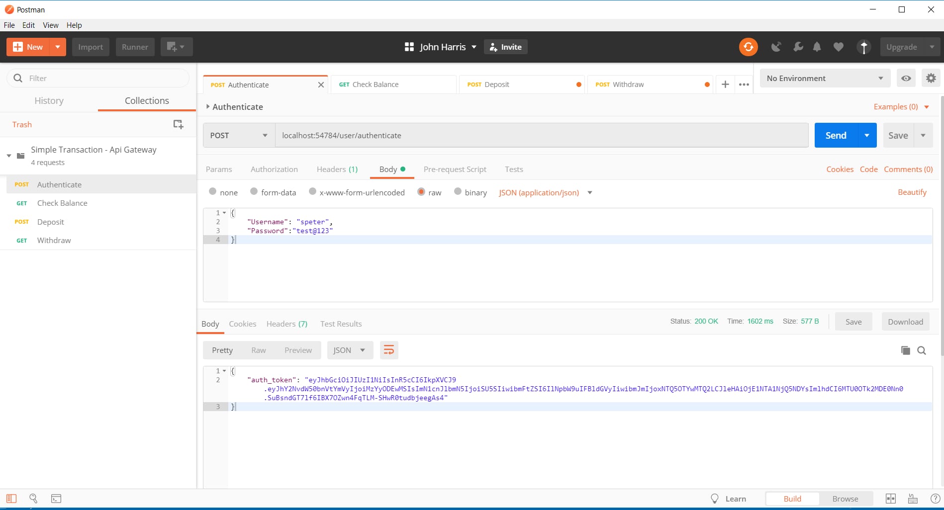The height and width of the screenshot is (510, 944).
Task: Click the Beautify link
Action: [x=912, y=192]
